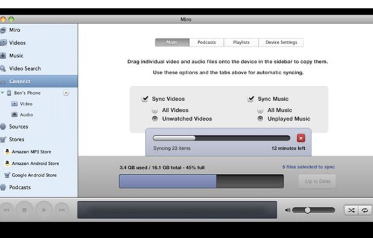Select Connect in the sidebar

click(38, 82)
